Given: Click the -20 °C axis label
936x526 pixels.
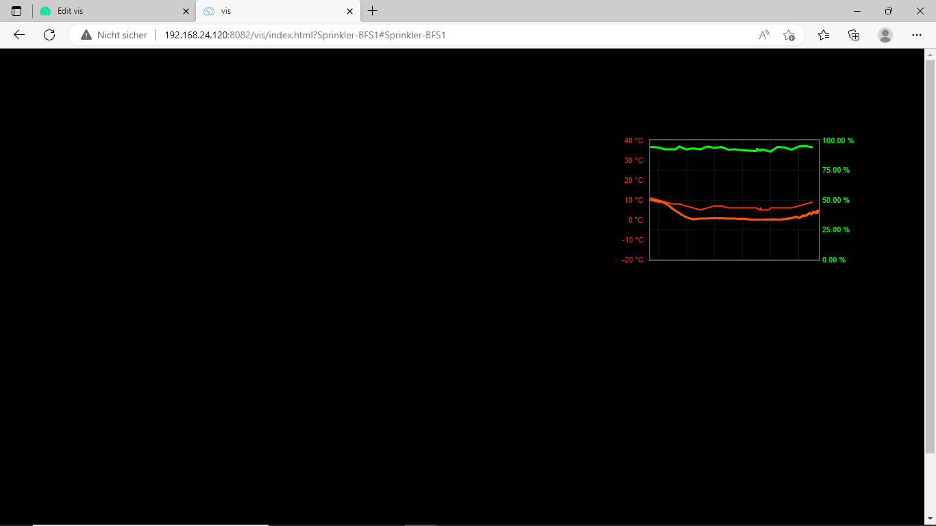Looking at the screenshot, I should pyautogui.click(x=633, y=260).
